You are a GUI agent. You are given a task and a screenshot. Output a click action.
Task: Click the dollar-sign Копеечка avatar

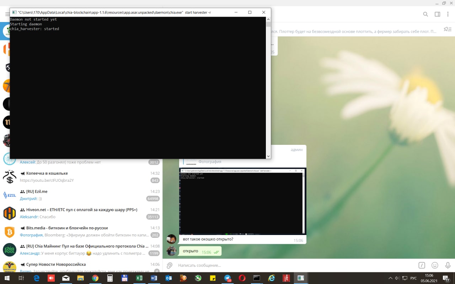[10, 177]
